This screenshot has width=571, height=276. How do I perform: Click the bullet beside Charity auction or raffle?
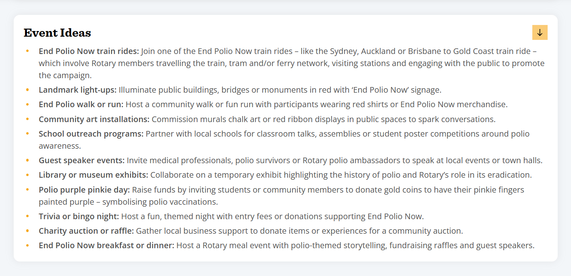point(27,231)
